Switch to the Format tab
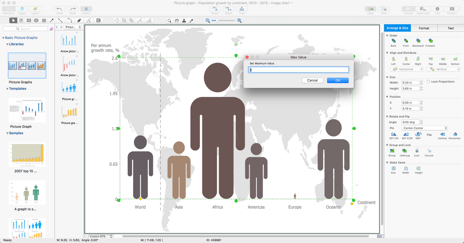This screenshot has height=243, width=464. (424, 28)
